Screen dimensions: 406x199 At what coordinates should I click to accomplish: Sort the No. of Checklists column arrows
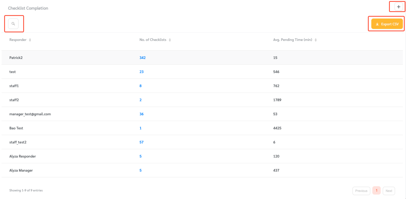pyautogui.click(x=169, y=40)
